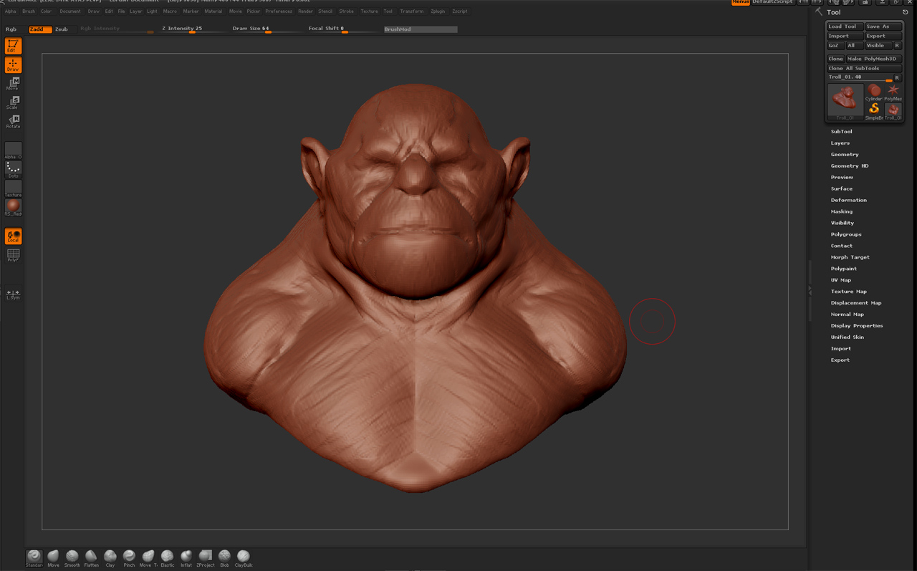Image resolution: width=917 pixels, height=571 pixels.
Task: Select the Move brush on the bottom shelf
Action: click(54, 558)
